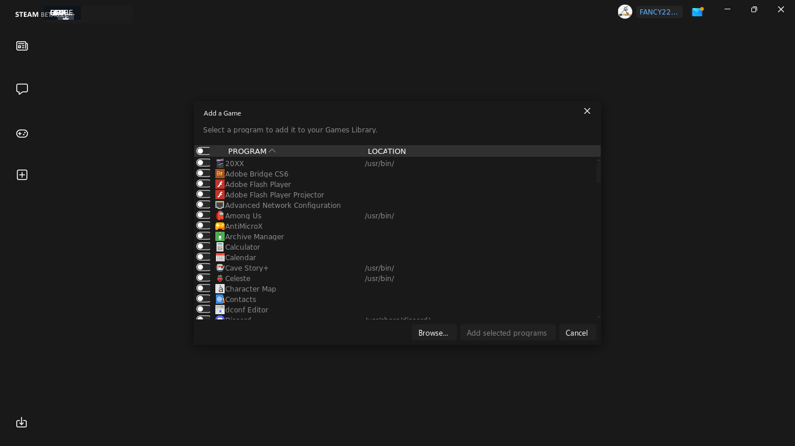Enable the Among Us toggle
Screen dimensions: 795x446
tap(203, 215)
